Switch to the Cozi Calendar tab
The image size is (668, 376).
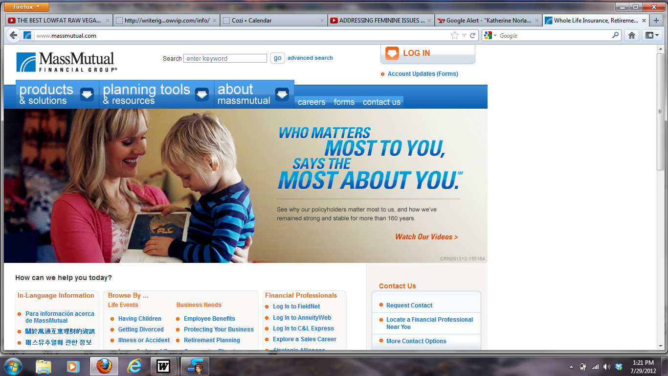[273, 21]
